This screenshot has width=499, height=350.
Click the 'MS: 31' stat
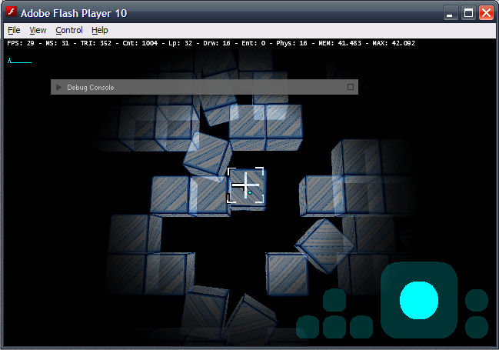point(58,43)
